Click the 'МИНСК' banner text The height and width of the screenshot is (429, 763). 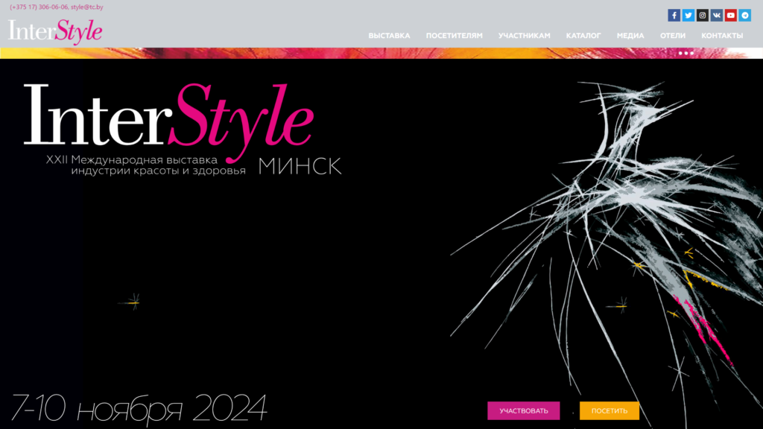(300, 166)
